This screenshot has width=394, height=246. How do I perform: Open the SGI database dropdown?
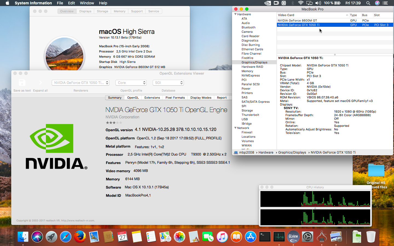click(168, 83)
